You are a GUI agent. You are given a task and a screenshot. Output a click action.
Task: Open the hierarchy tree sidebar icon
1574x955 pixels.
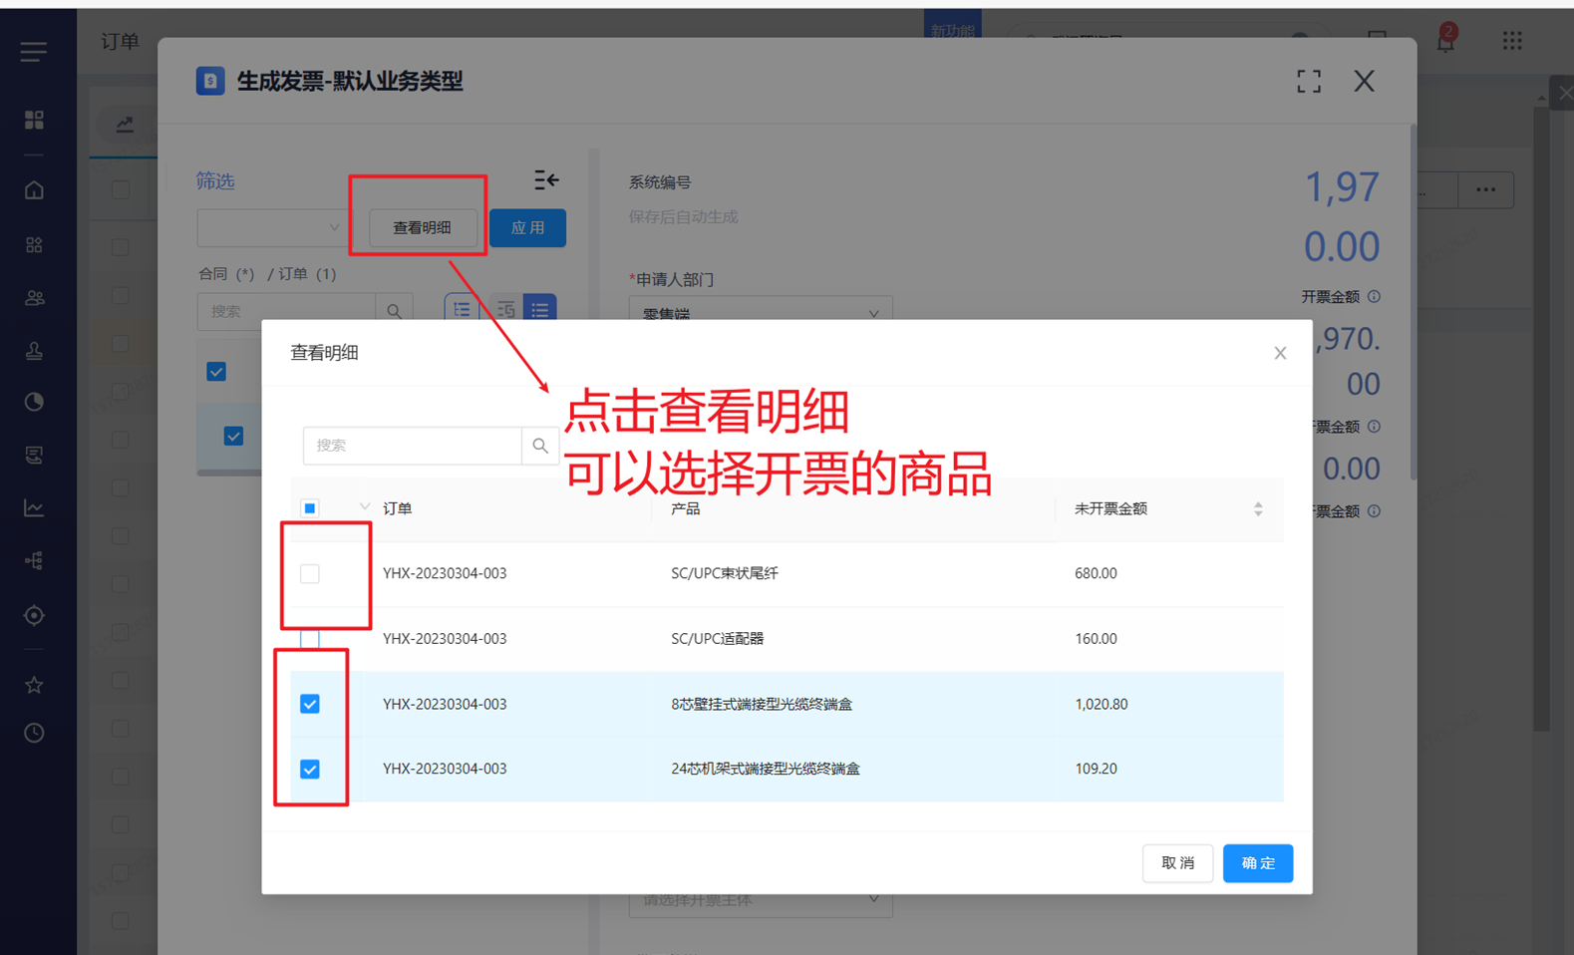coord(34,561)
